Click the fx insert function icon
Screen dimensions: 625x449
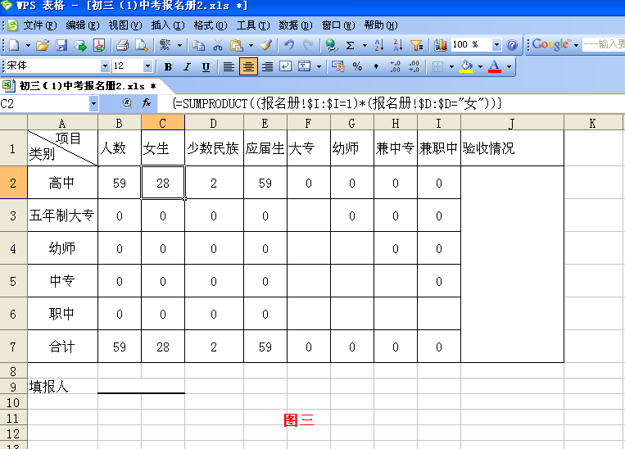147,103
